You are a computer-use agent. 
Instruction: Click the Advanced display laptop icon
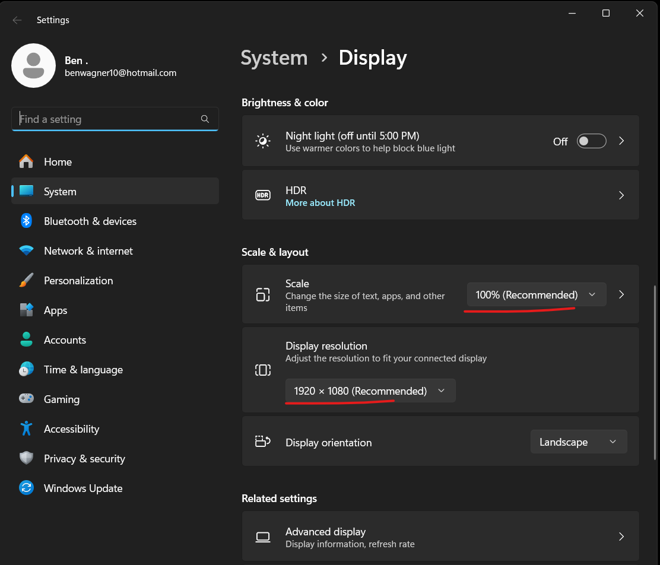[x=263, y=537]
